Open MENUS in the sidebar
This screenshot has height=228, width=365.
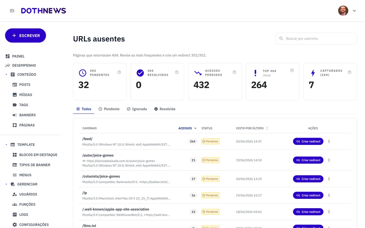22,175
